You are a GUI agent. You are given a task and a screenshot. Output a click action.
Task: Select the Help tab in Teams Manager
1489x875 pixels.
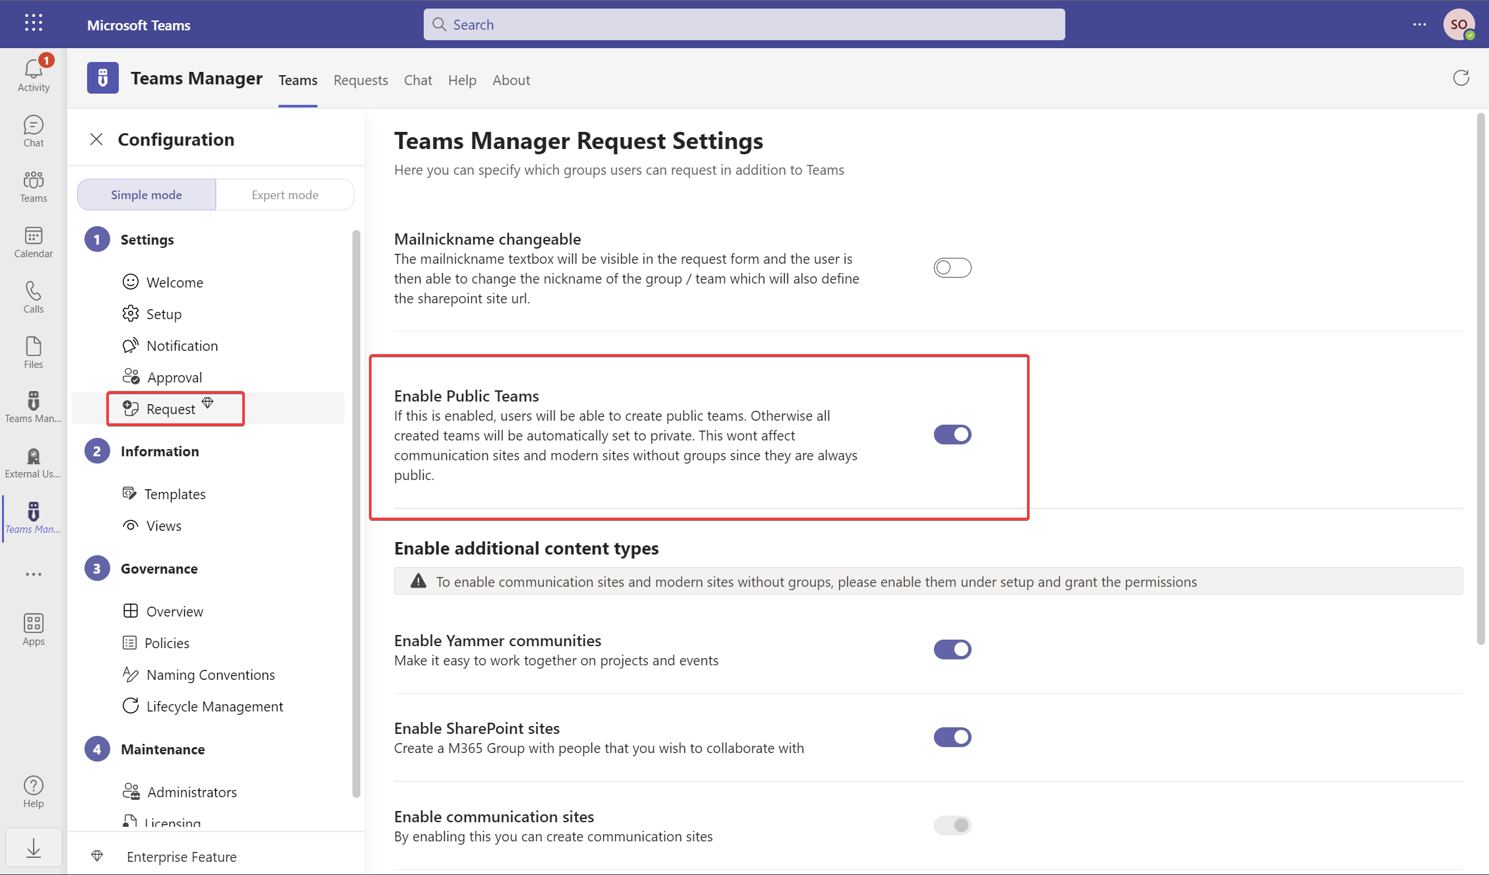coord(462,80)
